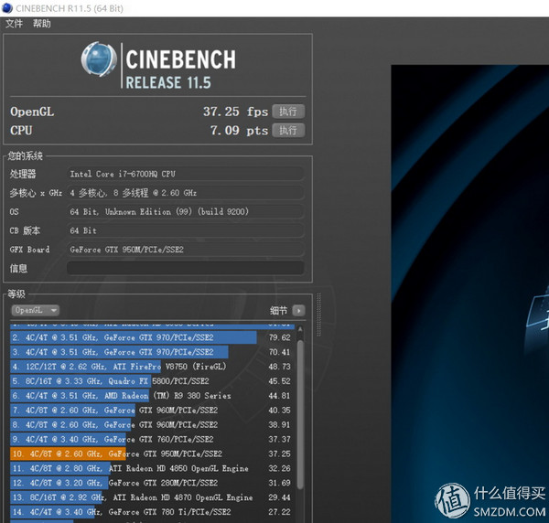Select rank 6 AMD Radeon R9 380 row
The image size is (549, 523).
[153, 396]
